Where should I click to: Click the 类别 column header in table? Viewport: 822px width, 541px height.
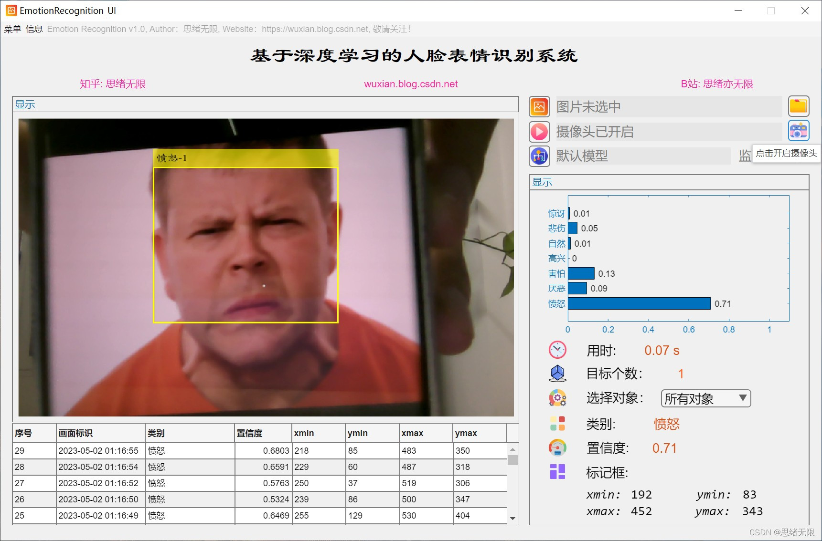point(190,433)
